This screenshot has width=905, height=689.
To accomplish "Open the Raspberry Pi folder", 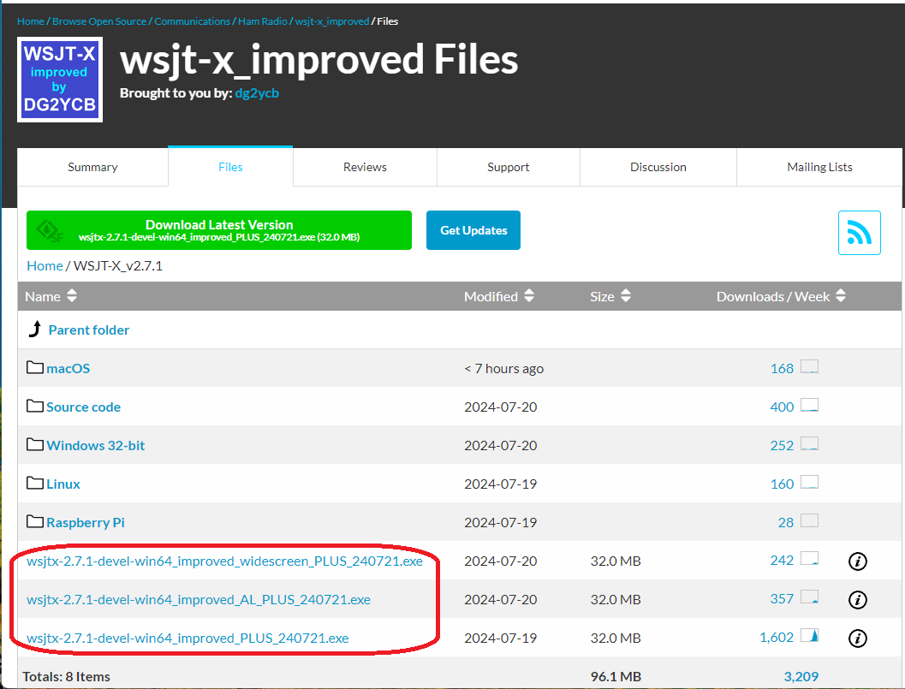I will coord(86,522).
